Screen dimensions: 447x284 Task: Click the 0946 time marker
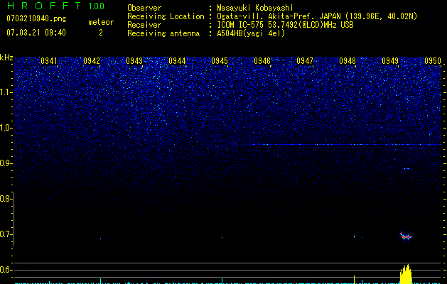(262, 61)
